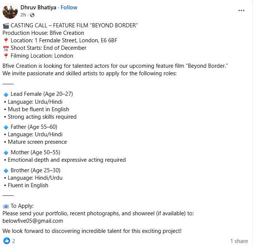Screen dimensions: 253x246
Task: Click the blue diamond beside Lead Female
Action: click(x=6, y=94)
